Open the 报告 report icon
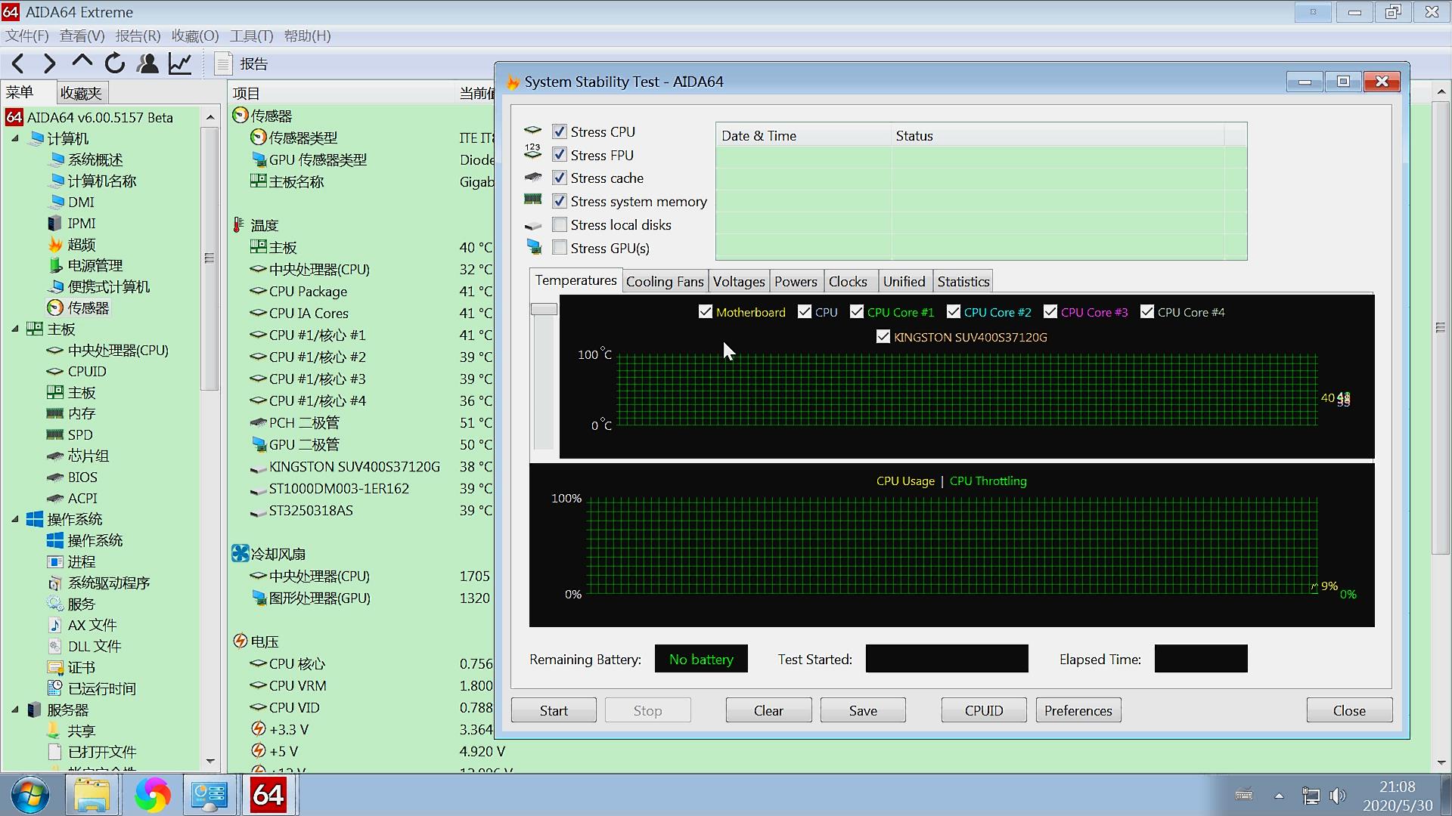The image size is (1452, 816). [223, 63]
